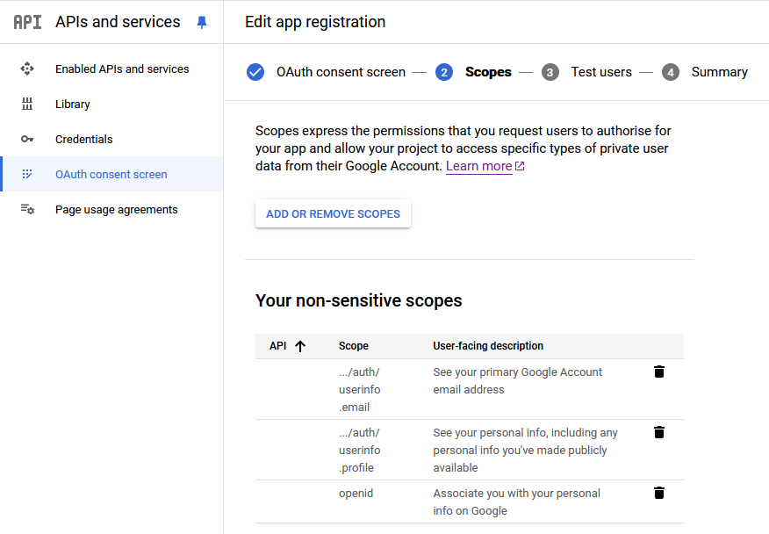Delete the userinfo.email scope
The width and height of the screenshot is (769, 534).
point(659,372)
